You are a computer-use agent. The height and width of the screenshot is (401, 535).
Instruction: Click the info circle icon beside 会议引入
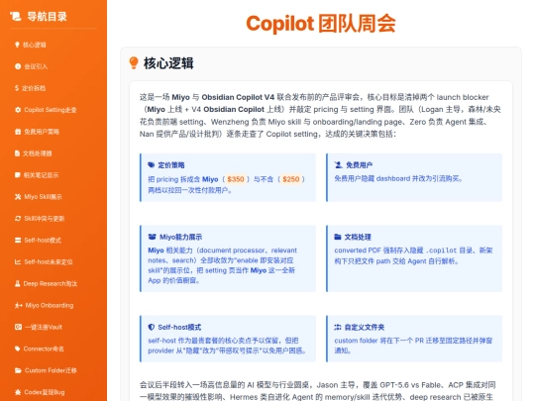(18, 66)
